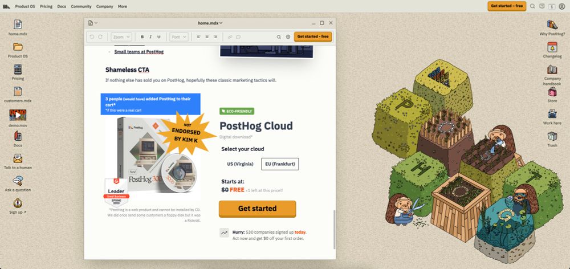Click the editor window vertical scrollbar

333,229
